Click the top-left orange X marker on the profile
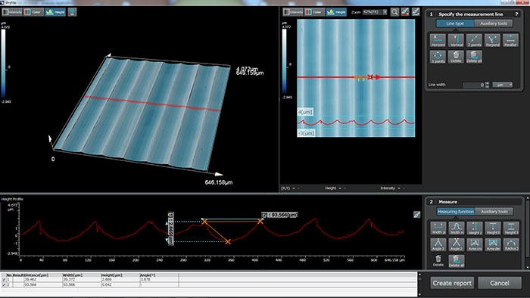Viewport: 530px width, 298px height. (x=204, y=222)
